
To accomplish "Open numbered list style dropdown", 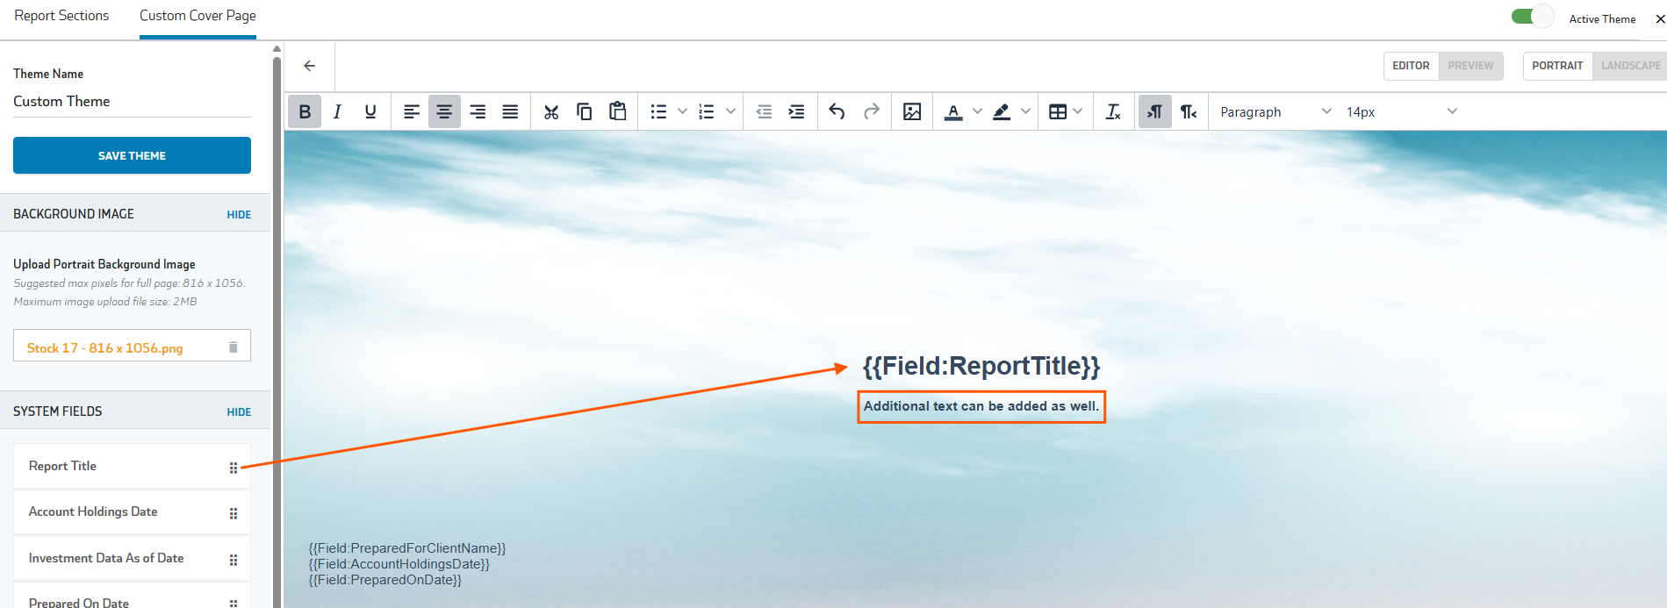I will click(730, 111).
